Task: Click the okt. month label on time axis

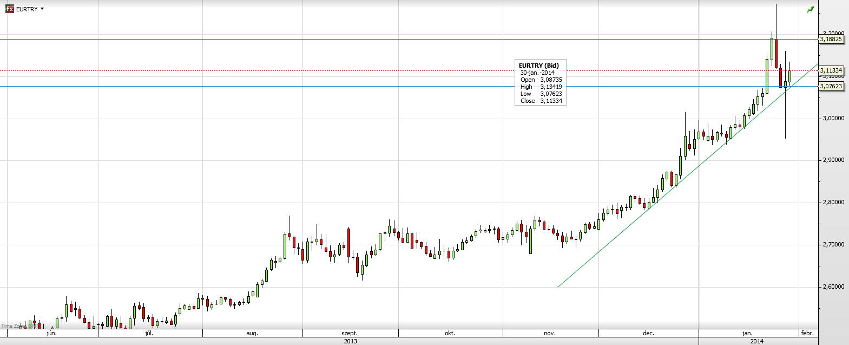Action: 450,333
